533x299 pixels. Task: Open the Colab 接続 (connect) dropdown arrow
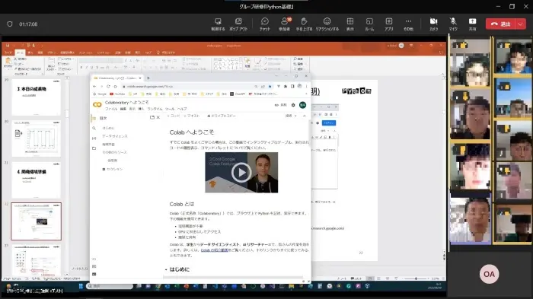[x=295, y=116]
